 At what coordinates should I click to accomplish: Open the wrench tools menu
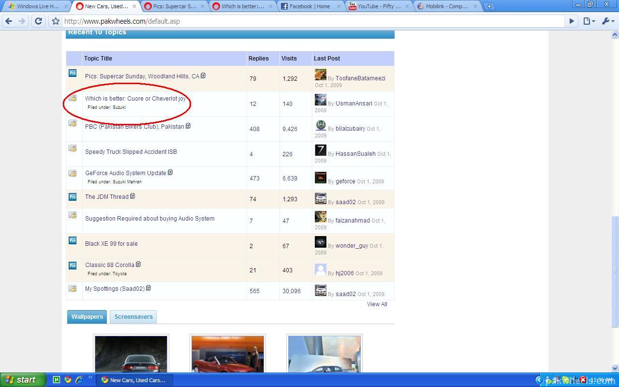click(x=606, y=21)
